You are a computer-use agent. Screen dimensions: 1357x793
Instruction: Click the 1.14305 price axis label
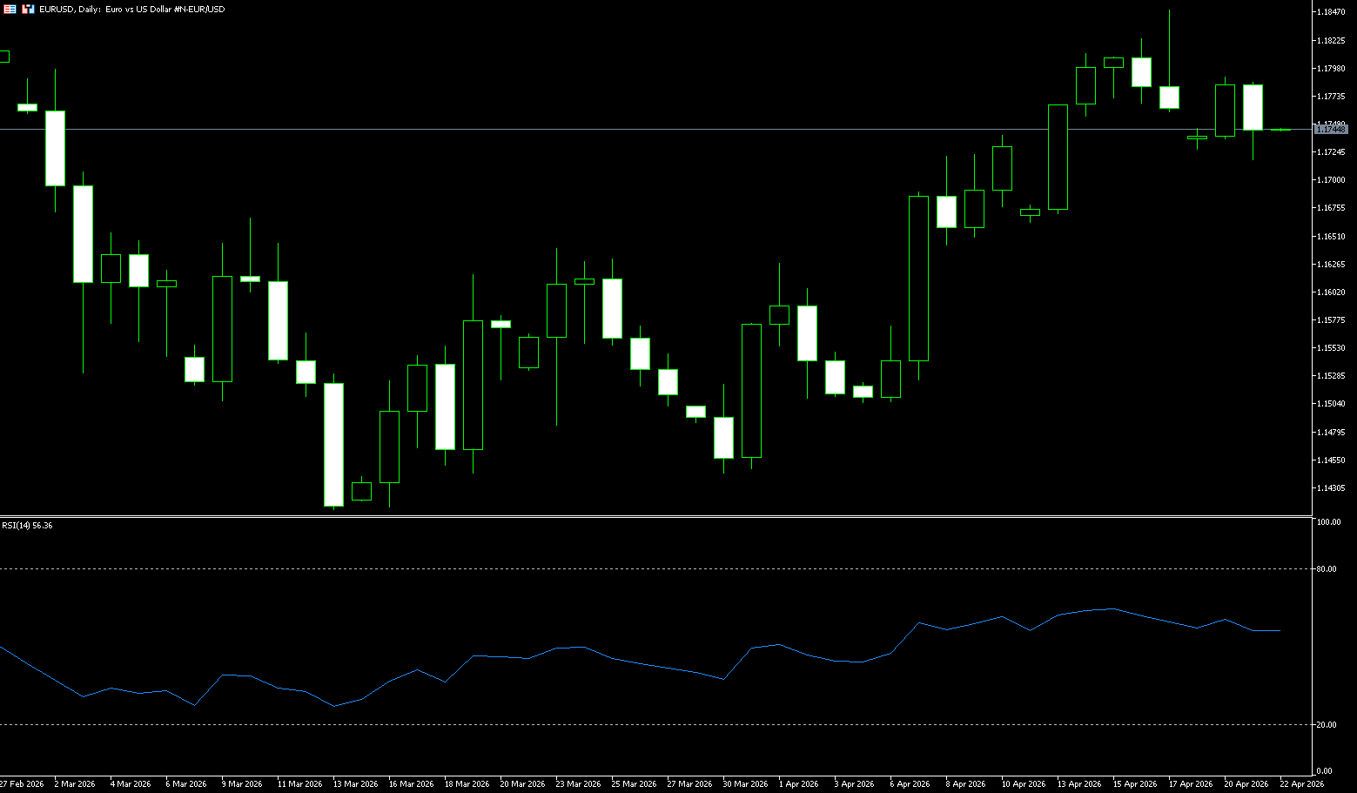tap(1331, 488)
